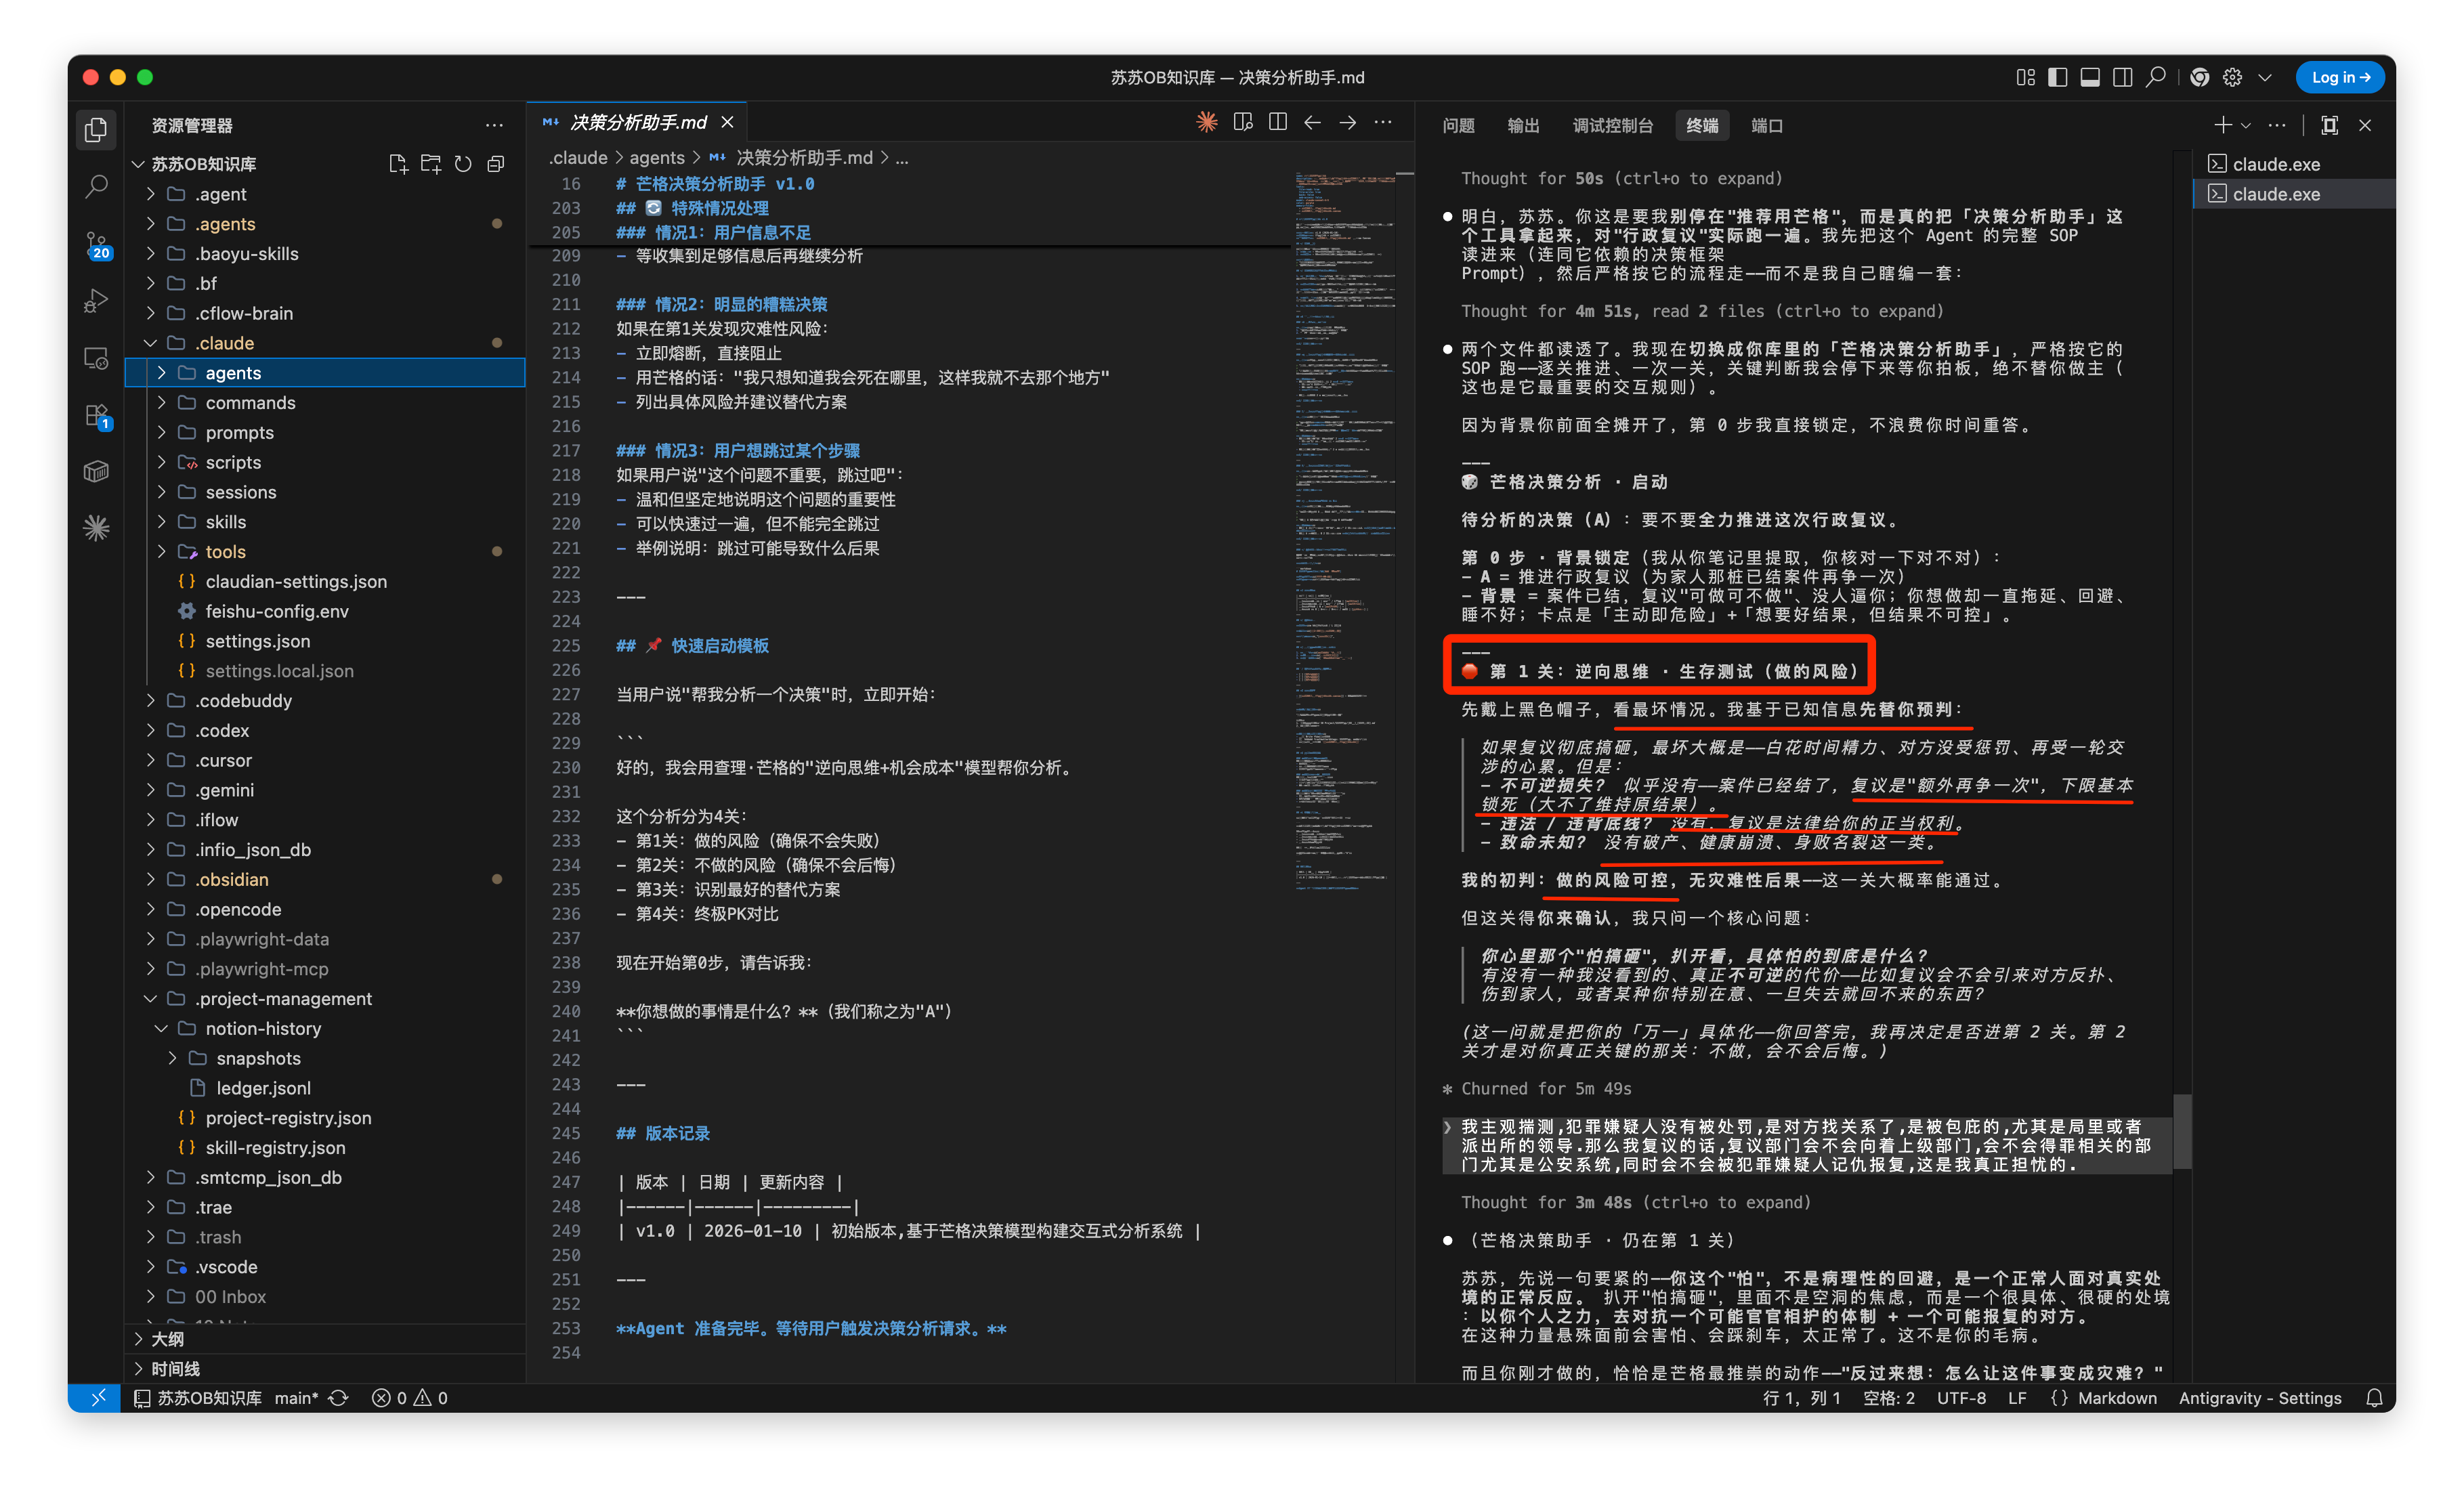
Task: Create a new file in explorer
Action: pos(398,164)
